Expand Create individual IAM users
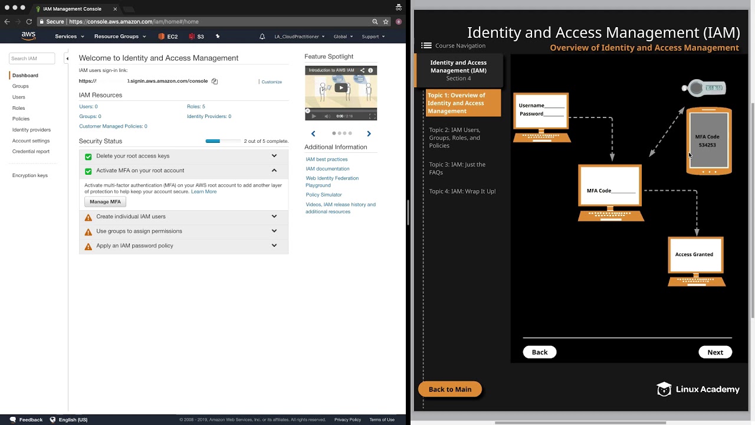The height and width of the screenshot is (425, 755). 274,217
